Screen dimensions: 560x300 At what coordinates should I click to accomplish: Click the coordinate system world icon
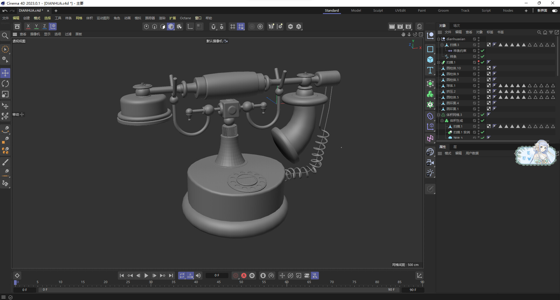(53, 27)
